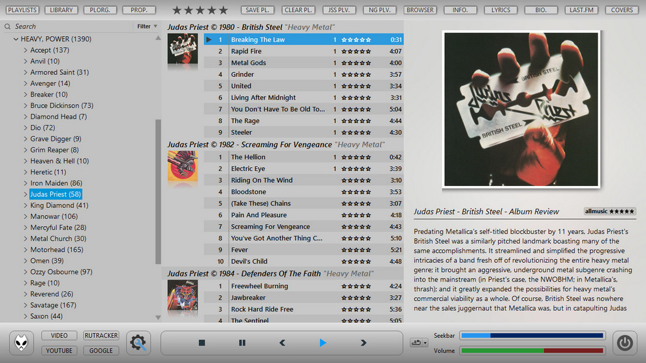Click inside the library Search field
Viewport: 646px width, 363px height.
point(71,26)
